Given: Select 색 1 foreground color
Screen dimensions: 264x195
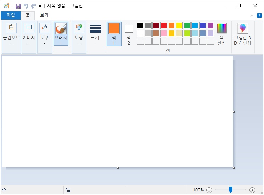Looking at the screenshot, I should tap(114, 34).
